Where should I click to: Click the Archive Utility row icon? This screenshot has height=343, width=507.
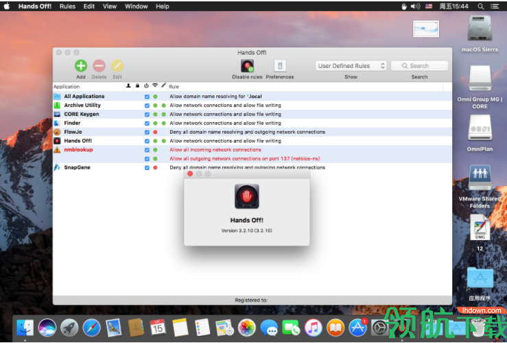tap(57, 105)
